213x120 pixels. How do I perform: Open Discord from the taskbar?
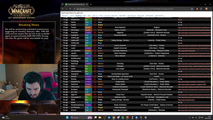point(118,118)
